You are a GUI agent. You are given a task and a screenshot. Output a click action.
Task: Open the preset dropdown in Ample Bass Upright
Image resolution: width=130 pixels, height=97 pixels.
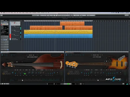(x=38, y=55)
